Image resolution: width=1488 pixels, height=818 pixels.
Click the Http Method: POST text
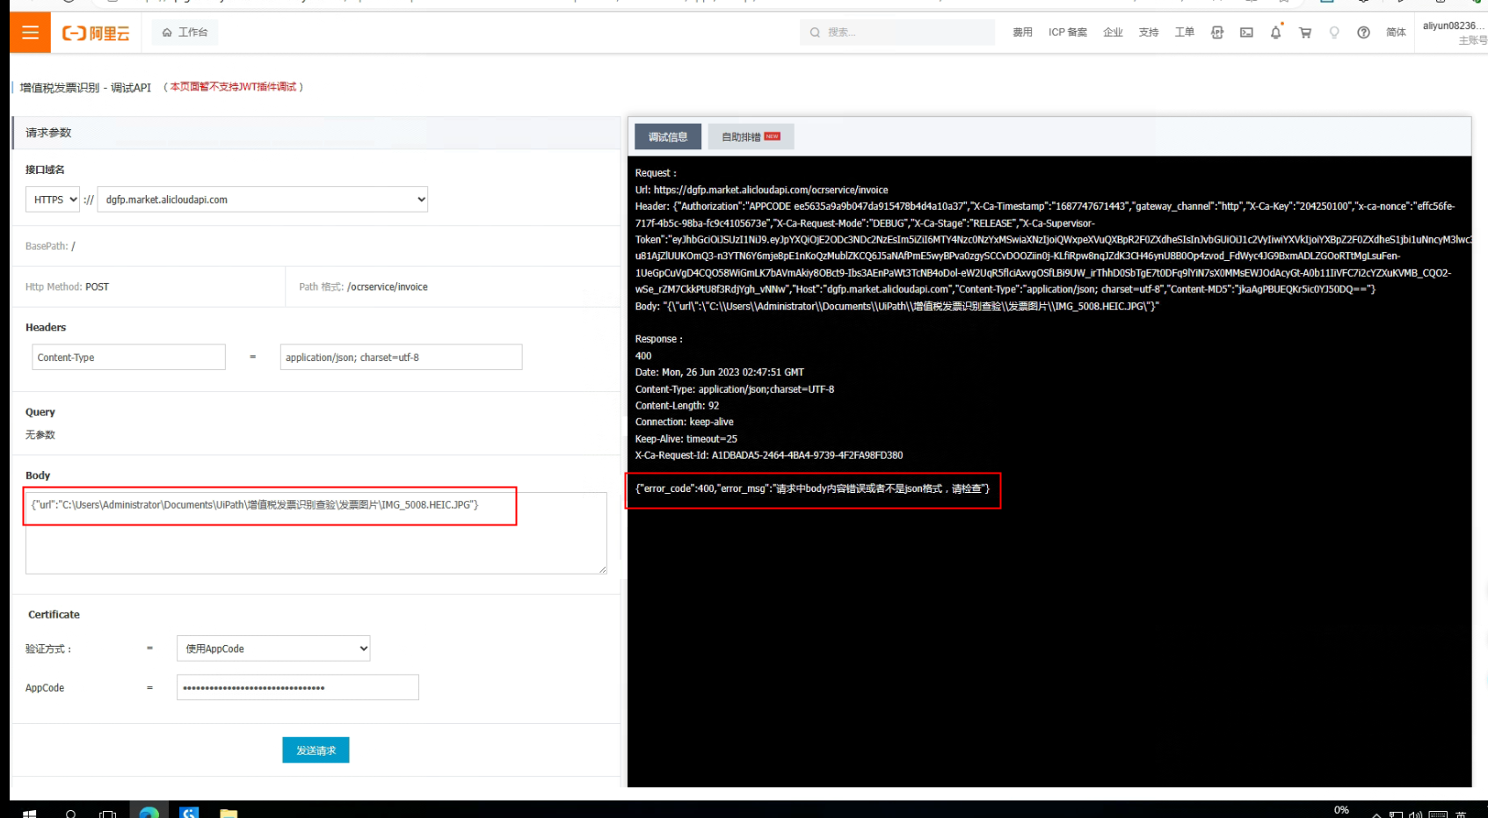[x=67, y=287]
